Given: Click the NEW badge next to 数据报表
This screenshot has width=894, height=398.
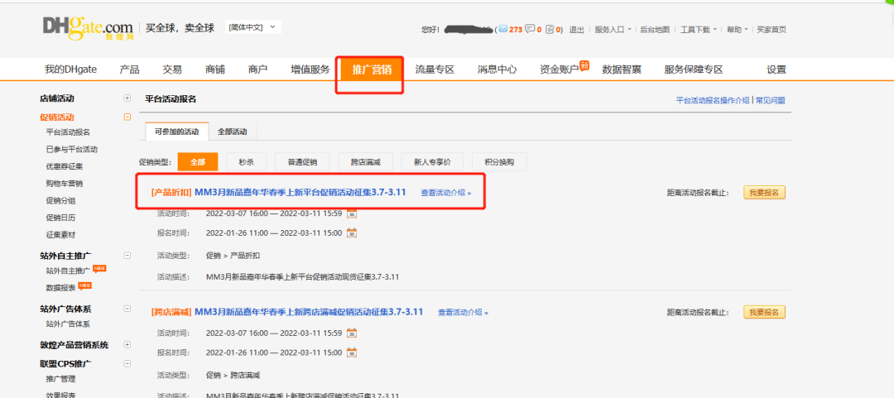Looking at the screenshot, I should (85, 285).
